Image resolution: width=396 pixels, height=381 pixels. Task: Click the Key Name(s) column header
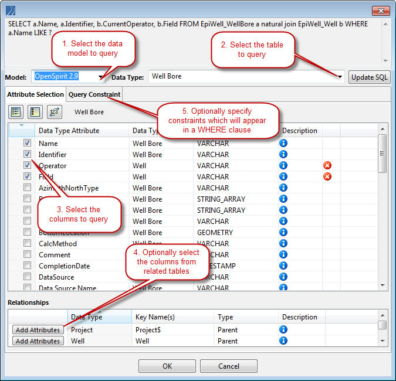click(172, 317)
